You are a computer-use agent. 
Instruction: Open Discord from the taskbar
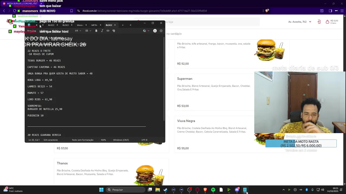[x=237, y=190]
